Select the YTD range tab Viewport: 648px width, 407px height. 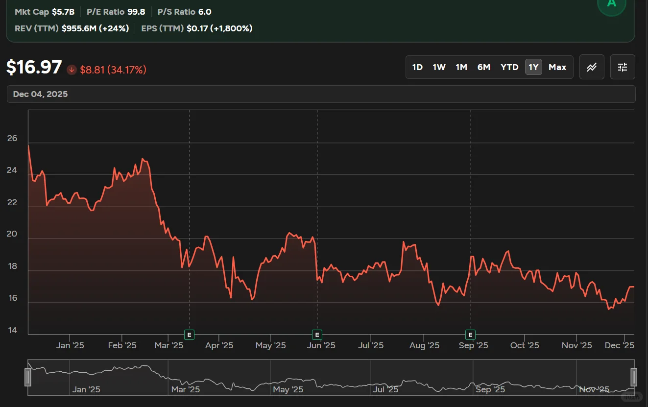pyautogui.click(x=509, y=67)
